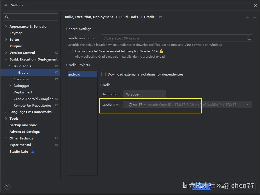This screenshot has width=260, height=195.
Task: Click the project-level icon beside Build Tools
Action: point(56,66)
